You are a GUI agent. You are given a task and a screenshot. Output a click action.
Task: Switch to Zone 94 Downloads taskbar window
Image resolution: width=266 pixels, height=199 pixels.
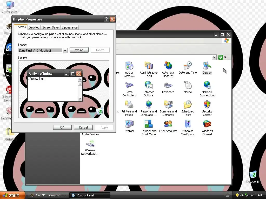pos(48,195)
